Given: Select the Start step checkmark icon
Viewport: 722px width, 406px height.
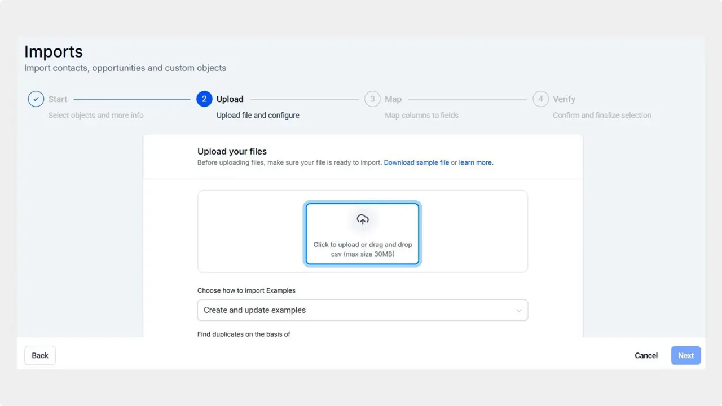Looking at the screenshot, I should pos(36,99).
